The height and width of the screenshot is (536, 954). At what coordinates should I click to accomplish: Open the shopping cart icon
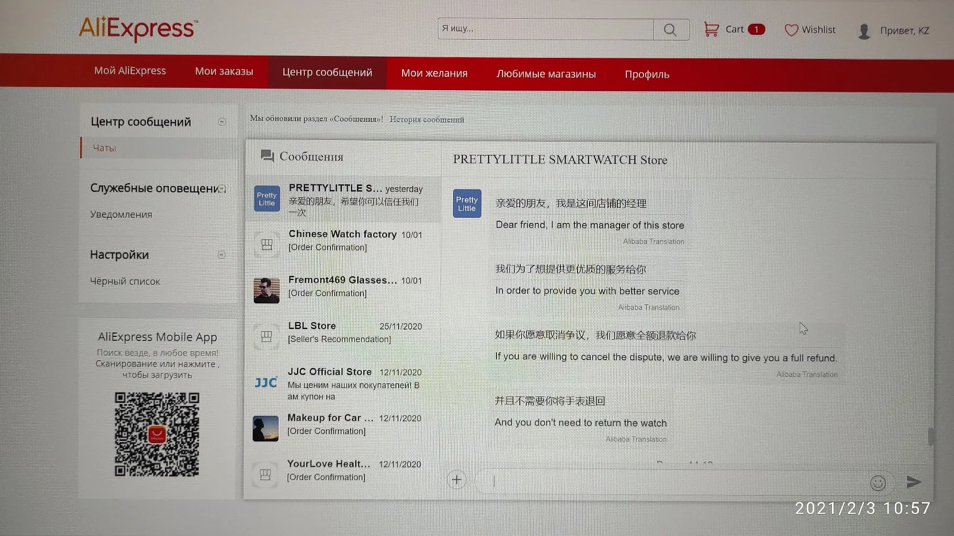click(x=711, y=29)
